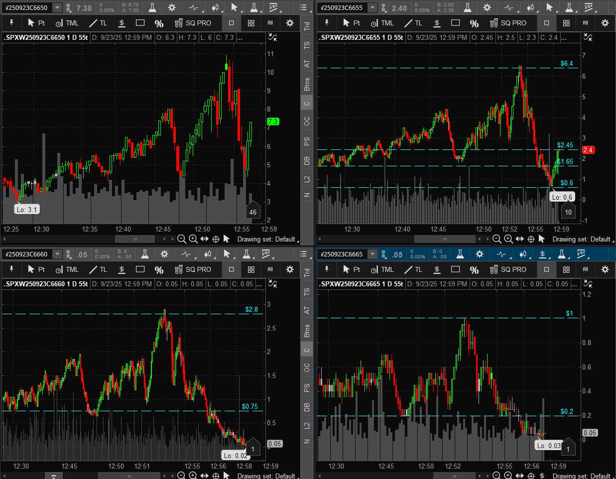Pick the price level ($) tool in the C6660 chart

pyautogui.click(x=122, y=269)
